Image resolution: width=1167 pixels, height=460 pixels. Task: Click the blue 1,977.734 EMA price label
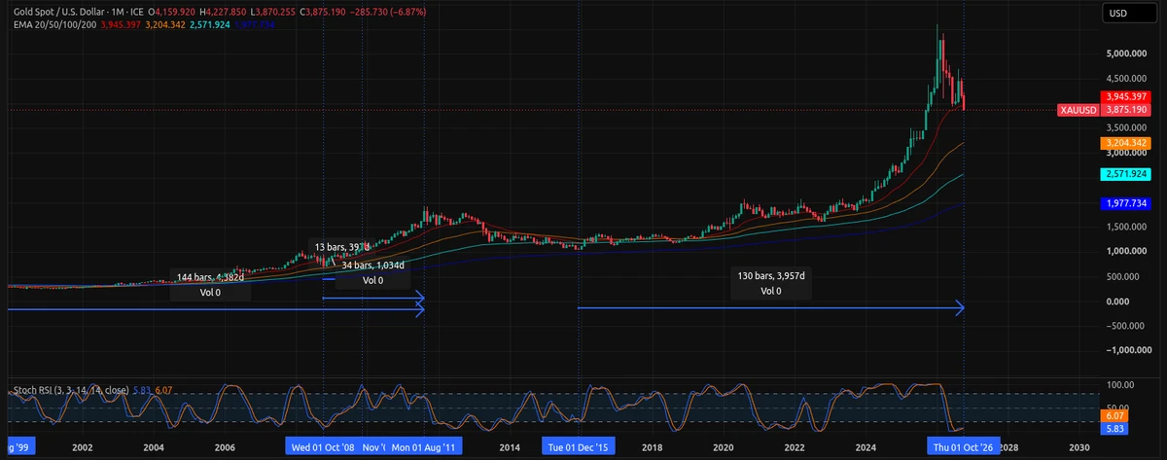coord(1127,203)
